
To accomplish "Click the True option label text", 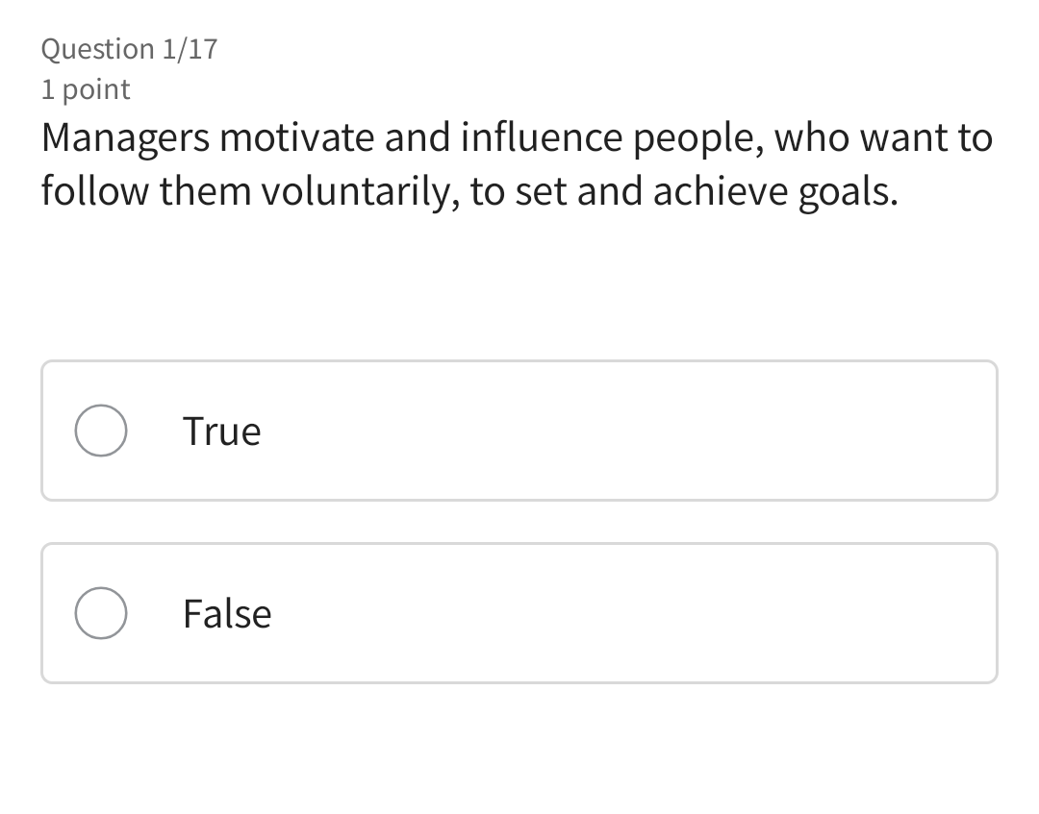I will [221, 431].
